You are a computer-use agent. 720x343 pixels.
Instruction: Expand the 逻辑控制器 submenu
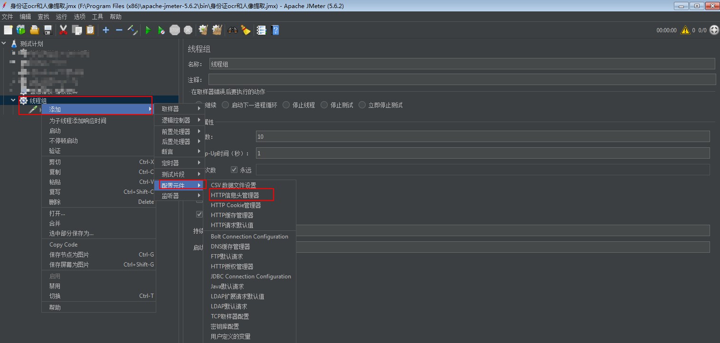click(179, 120)
